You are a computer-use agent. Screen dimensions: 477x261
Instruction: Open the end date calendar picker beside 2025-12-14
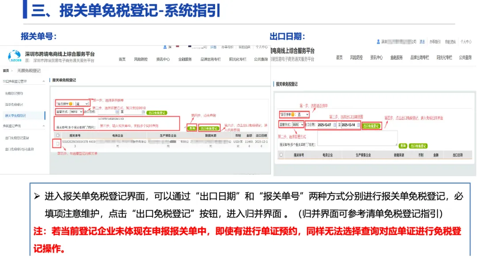coord(359,125)
